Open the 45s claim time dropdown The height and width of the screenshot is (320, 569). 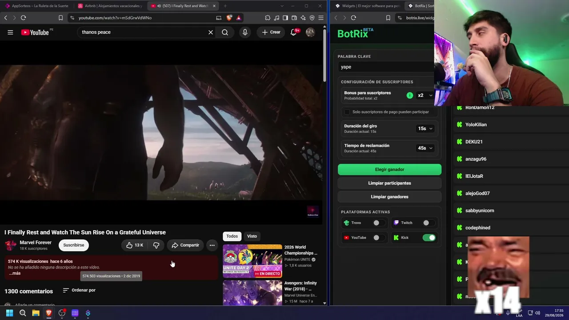tap(425, 148)
